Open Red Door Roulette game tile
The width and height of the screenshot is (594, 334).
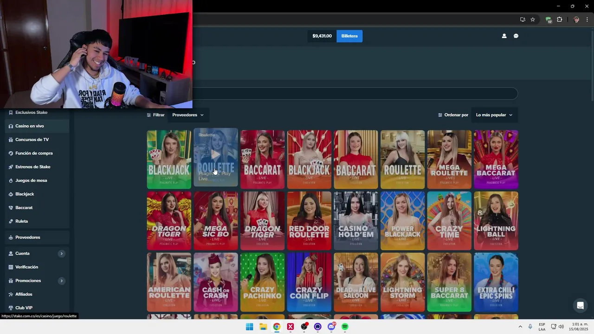click(x=309, y=221)
